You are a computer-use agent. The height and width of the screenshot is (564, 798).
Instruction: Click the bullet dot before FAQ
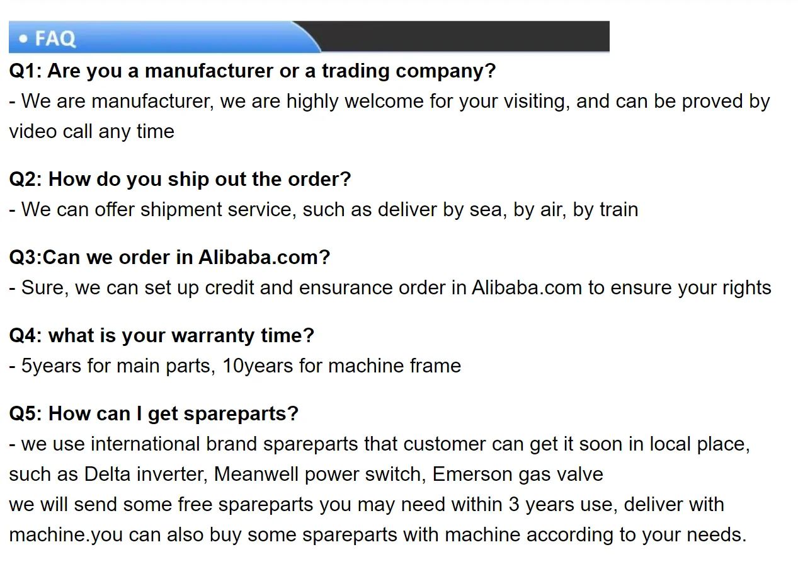coord(23,39)
